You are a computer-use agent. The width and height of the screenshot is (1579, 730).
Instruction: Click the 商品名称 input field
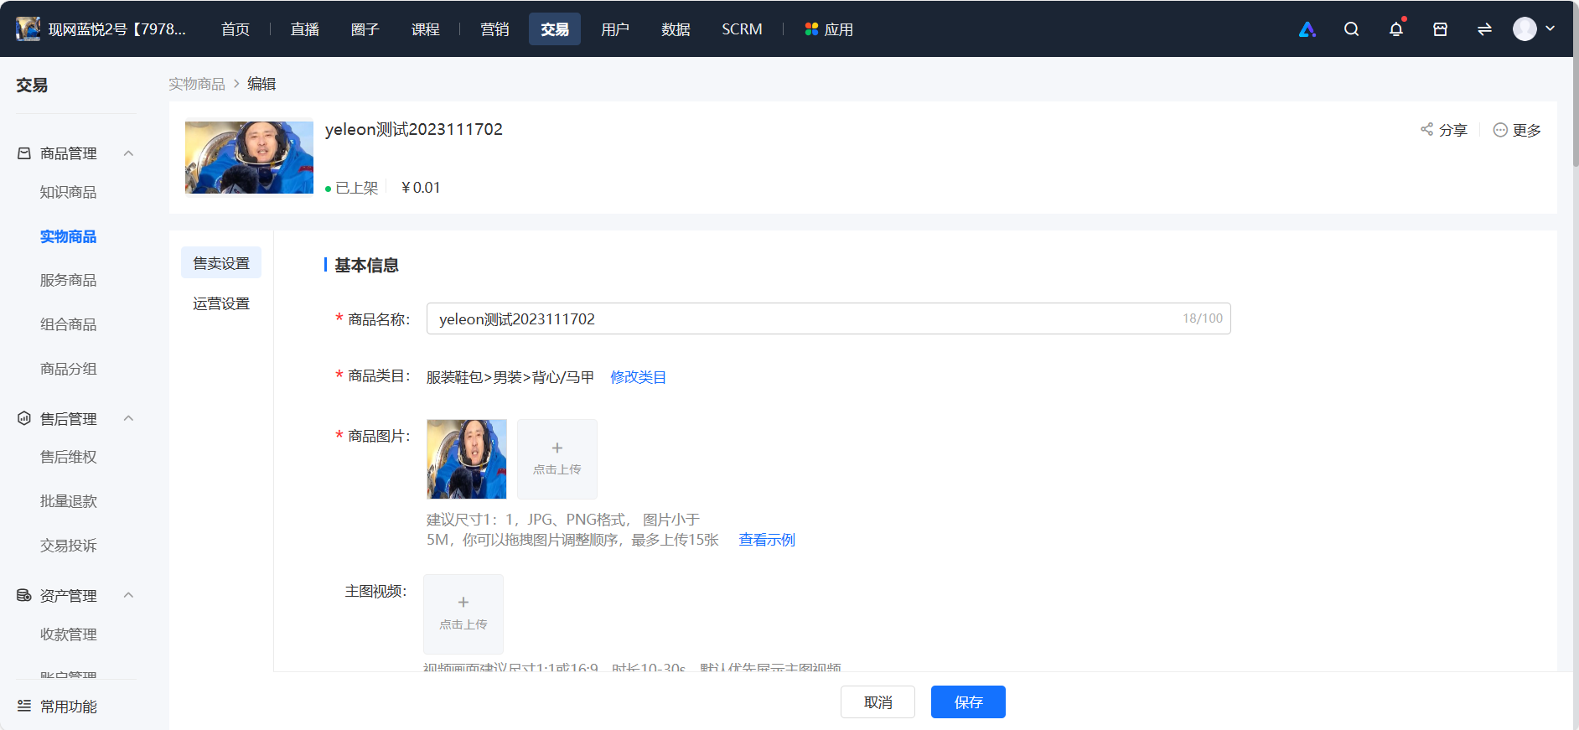828,318
